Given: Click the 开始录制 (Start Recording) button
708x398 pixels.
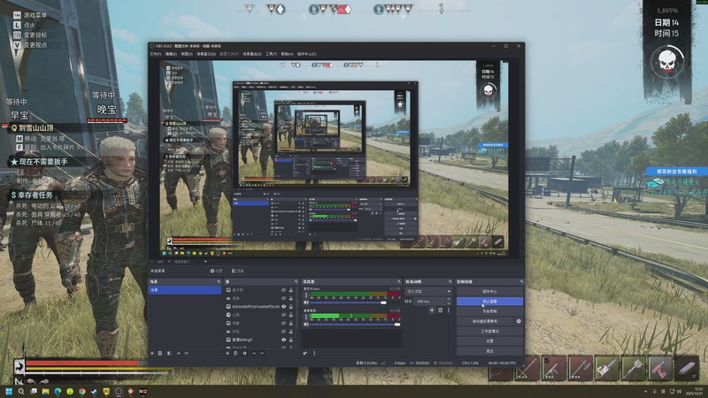Looking at the screenshot, I should [490, 311].
